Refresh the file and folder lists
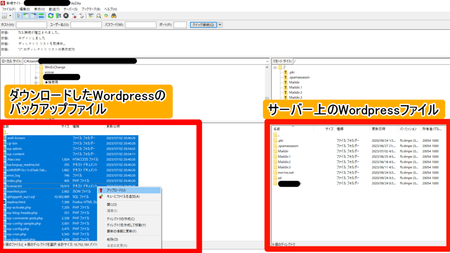Screen dimensions: 450x253 pos(51,16)
